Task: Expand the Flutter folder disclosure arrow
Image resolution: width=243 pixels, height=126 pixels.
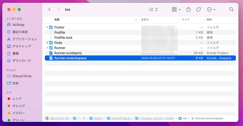Action: pyautogui.click(x=47, y=27)
